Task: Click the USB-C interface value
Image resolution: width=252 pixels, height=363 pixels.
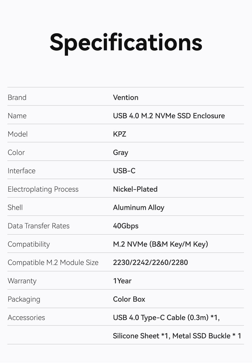Action: (x=124, y=171)
